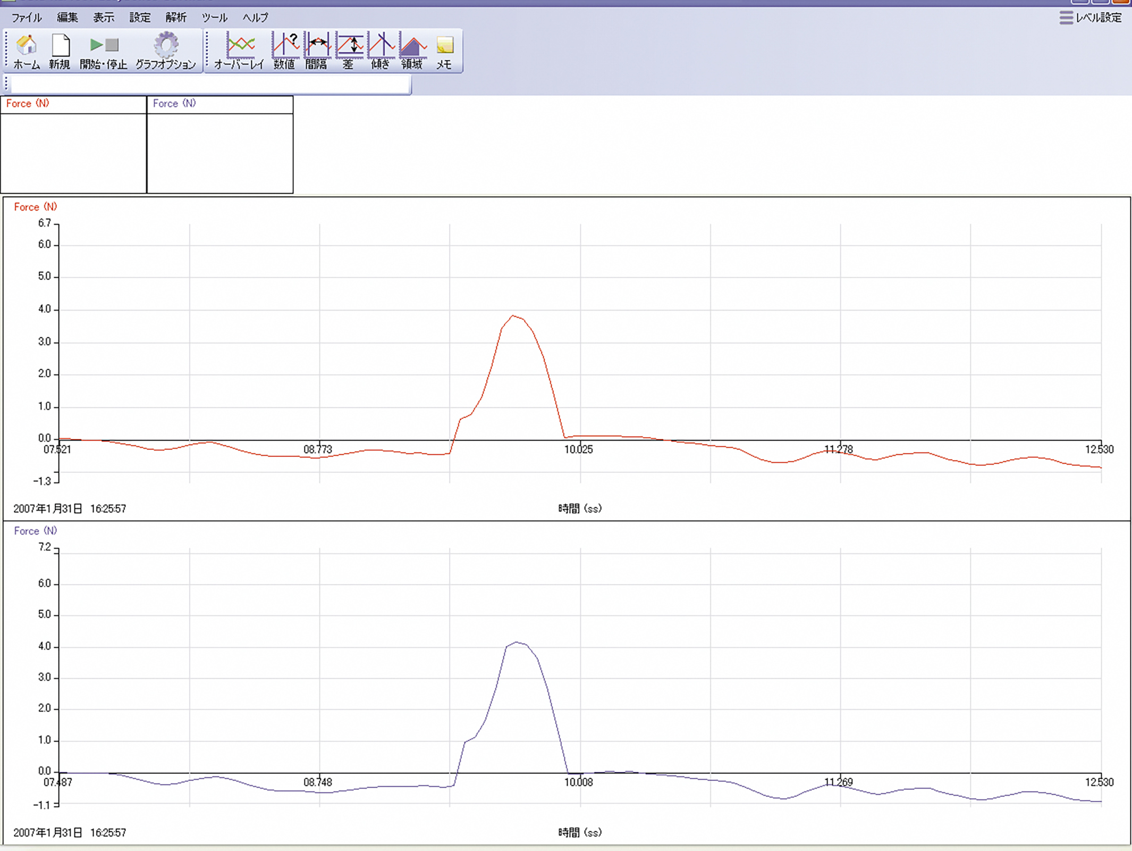Click the peak of the red force curve
1132x851 pixels.
point(513,316)
